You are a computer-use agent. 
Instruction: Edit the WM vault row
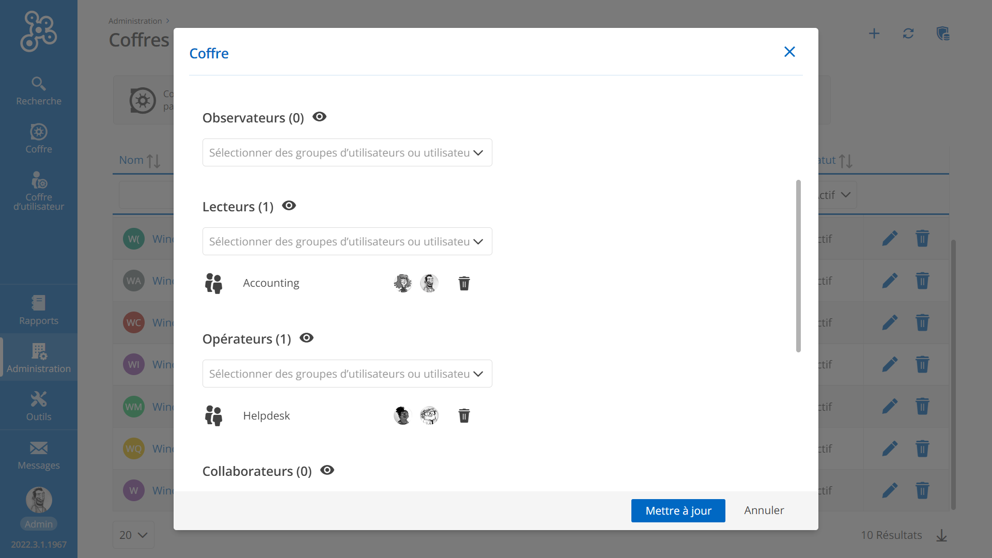(889, 406)
